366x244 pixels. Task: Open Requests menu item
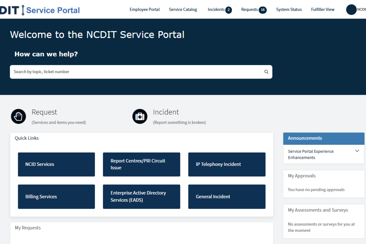(249, 9)
